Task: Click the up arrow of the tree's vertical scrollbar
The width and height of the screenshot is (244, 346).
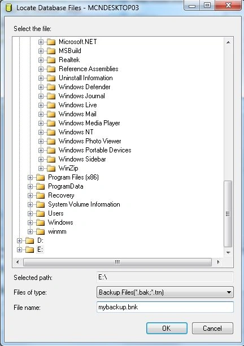Action: pyautogui.click(x=228, y=42)
